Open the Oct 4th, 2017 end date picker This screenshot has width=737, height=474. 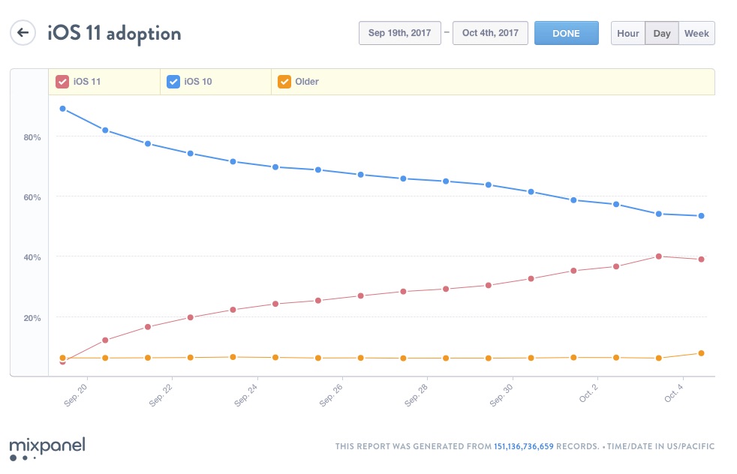(490, 33)
